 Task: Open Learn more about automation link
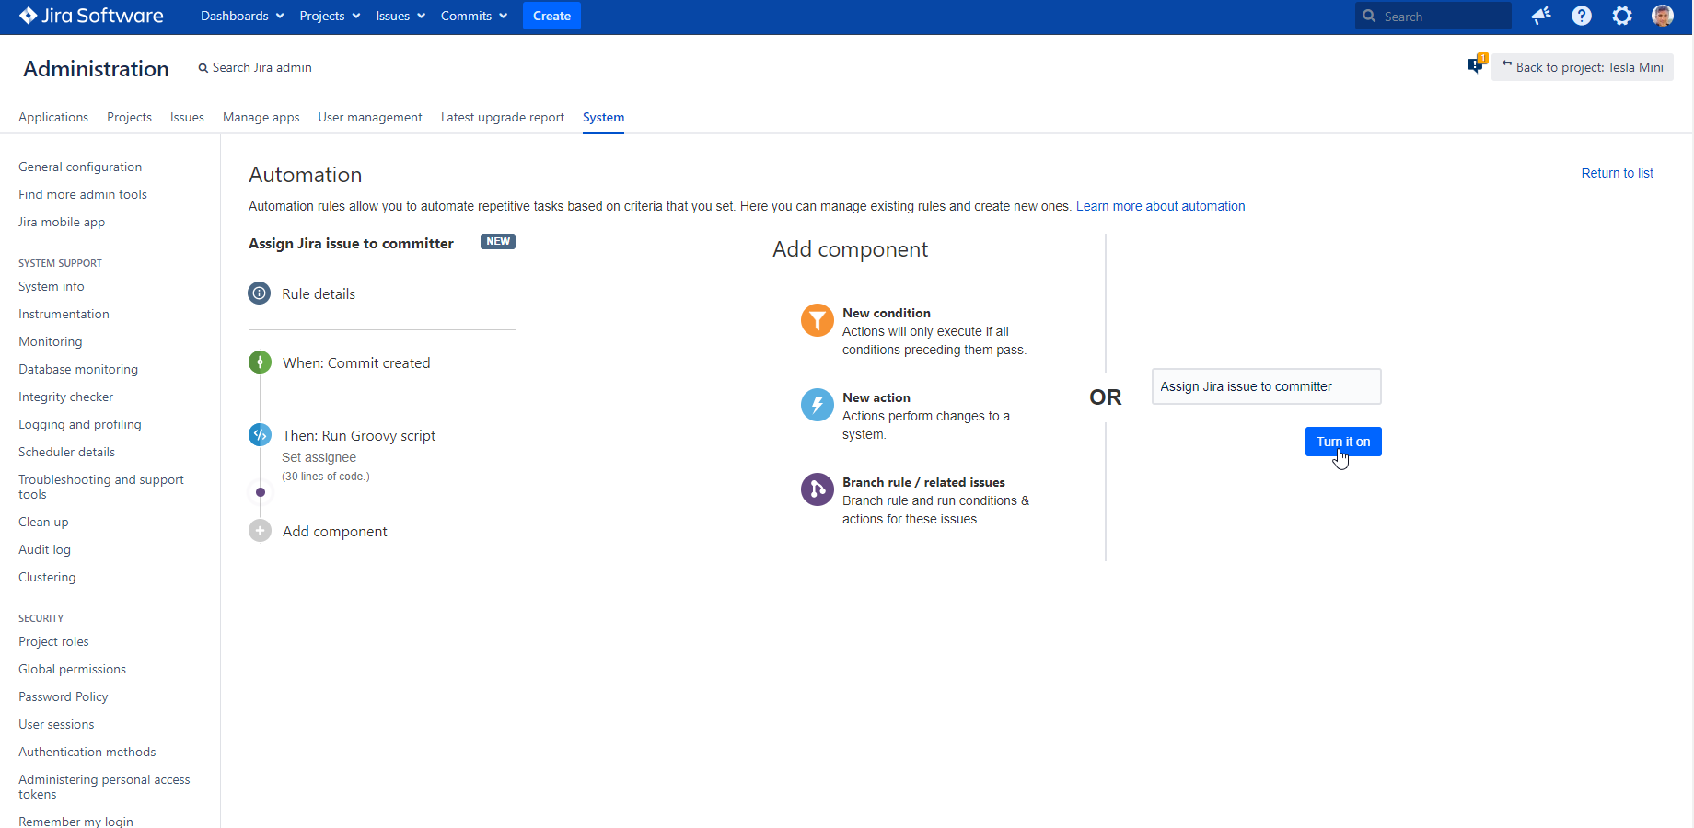point(1160,206)
